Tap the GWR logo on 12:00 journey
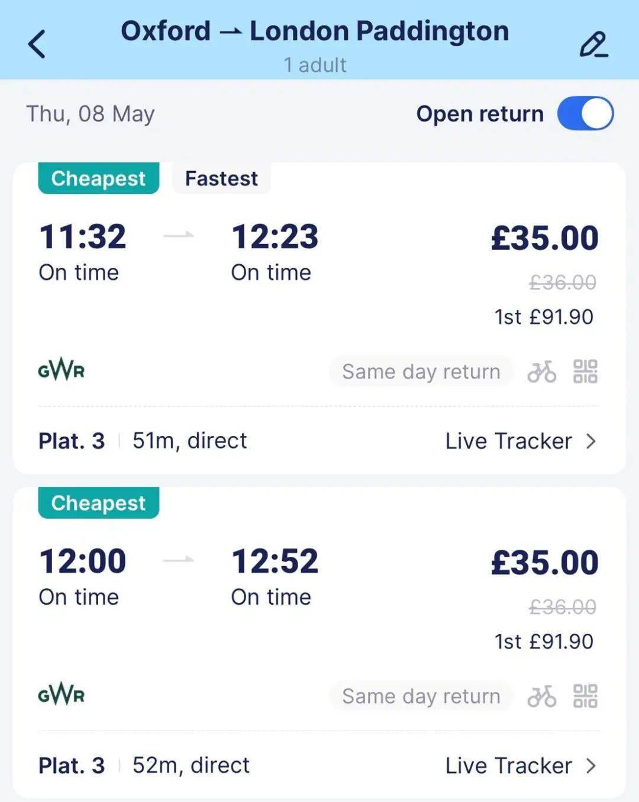This screenshot has height=802, width=639. click(x=61, y=695)
